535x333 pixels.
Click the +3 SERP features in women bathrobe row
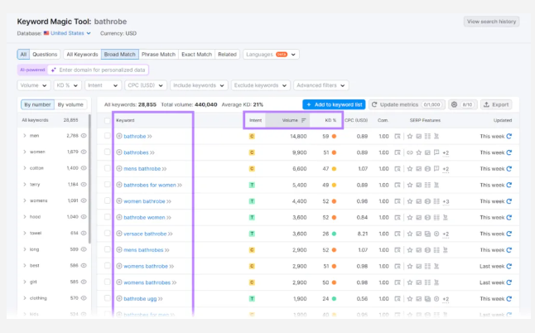(x=446, y=201)
